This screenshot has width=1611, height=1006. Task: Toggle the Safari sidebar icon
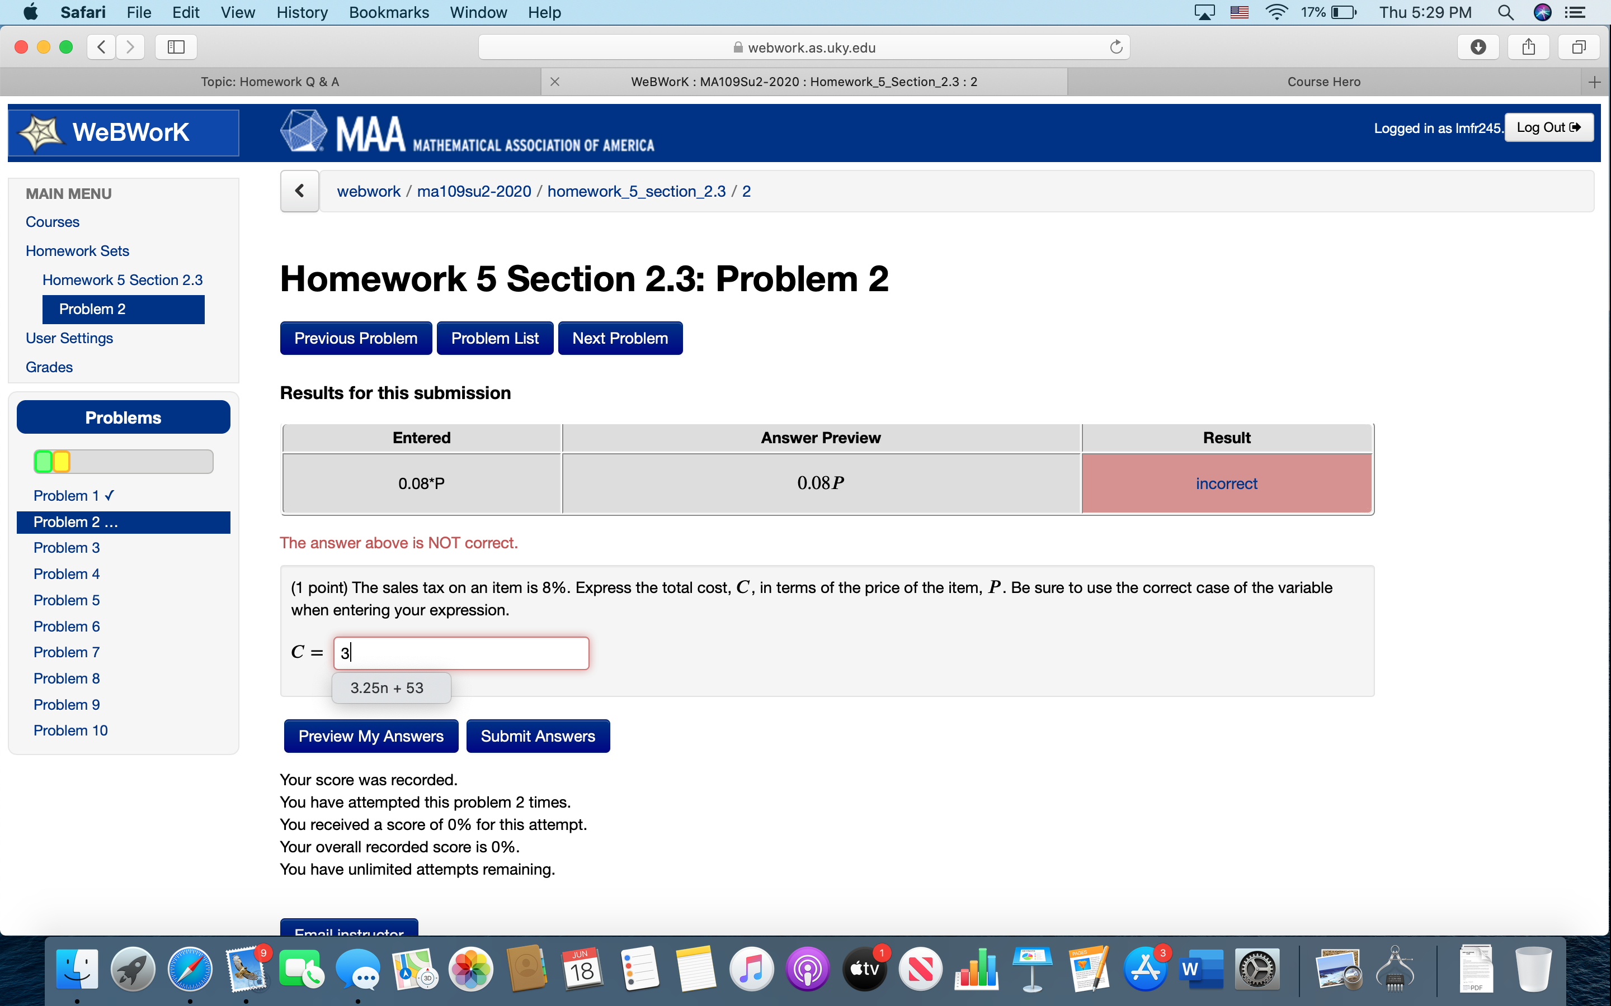click(175, 46)
